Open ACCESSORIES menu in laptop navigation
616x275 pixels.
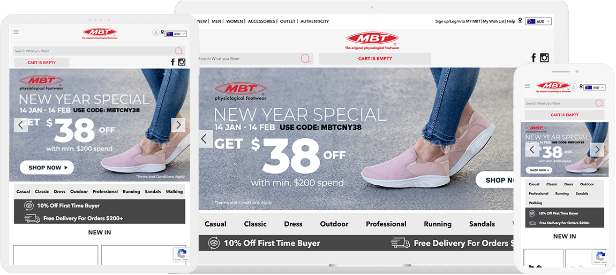tap(261, 21)
